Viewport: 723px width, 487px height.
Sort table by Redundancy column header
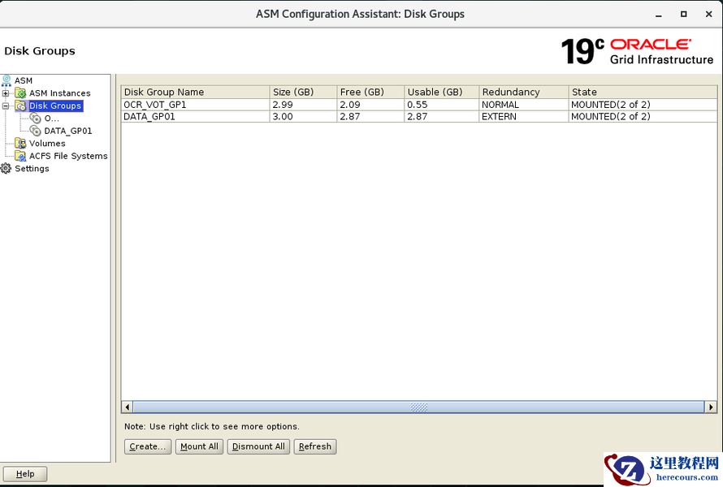tap(523, 92)
